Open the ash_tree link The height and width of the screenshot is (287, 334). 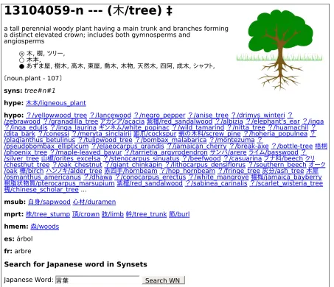point(283,171)
